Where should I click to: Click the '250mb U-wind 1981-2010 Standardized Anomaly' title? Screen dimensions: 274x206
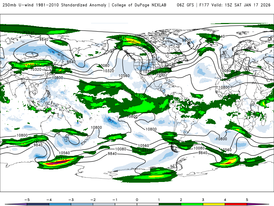[x=54, y=5]
